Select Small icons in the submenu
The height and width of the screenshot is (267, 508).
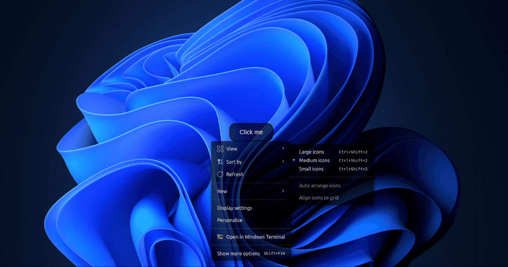(x=311, y=169)
